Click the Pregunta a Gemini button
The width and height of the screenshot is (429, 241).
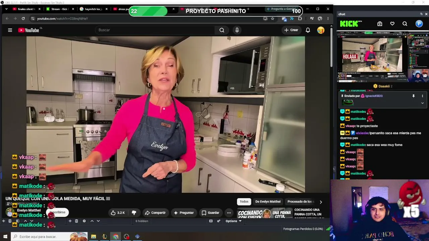coord(282,9)
